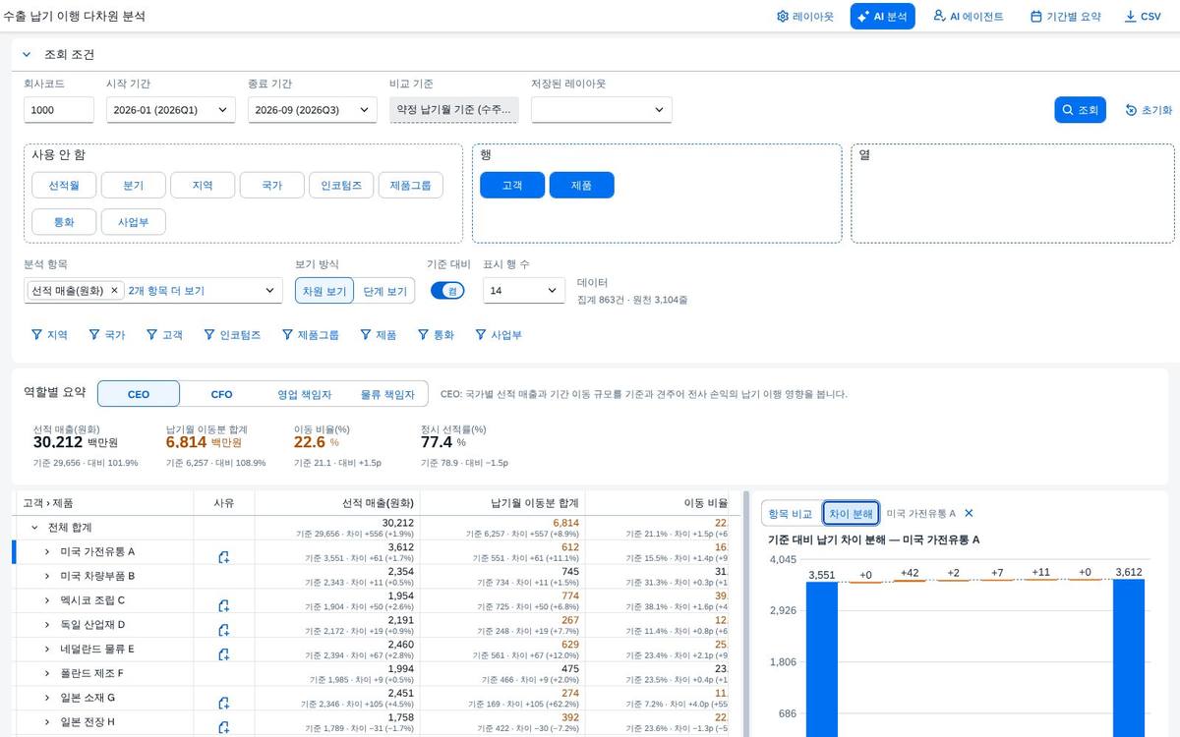Add reason note for 독일 산업재 D
The height and width of the screenshot is (737, 1180).
pyautogui.click(x=224, y=630)
